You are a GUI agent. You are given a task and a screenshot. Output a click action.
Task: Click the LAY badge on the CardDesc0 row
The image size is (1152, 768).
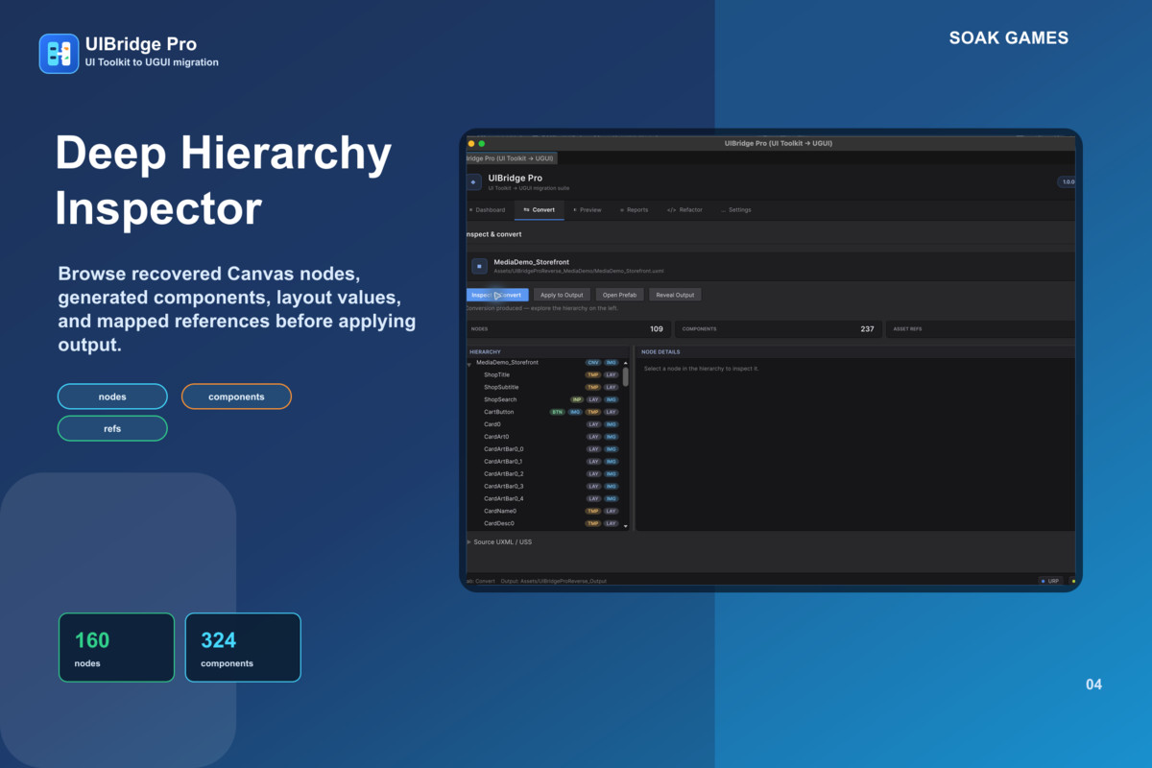point(612,524)
